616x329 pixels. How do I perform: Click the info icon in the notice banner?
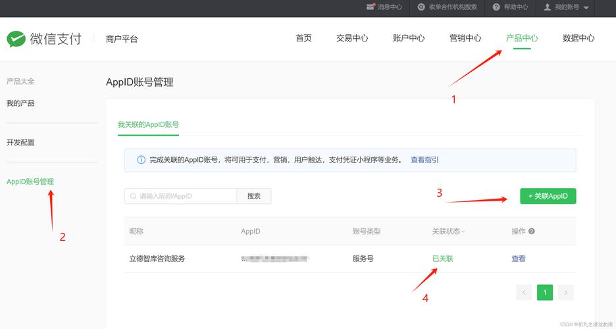[141, 160]
